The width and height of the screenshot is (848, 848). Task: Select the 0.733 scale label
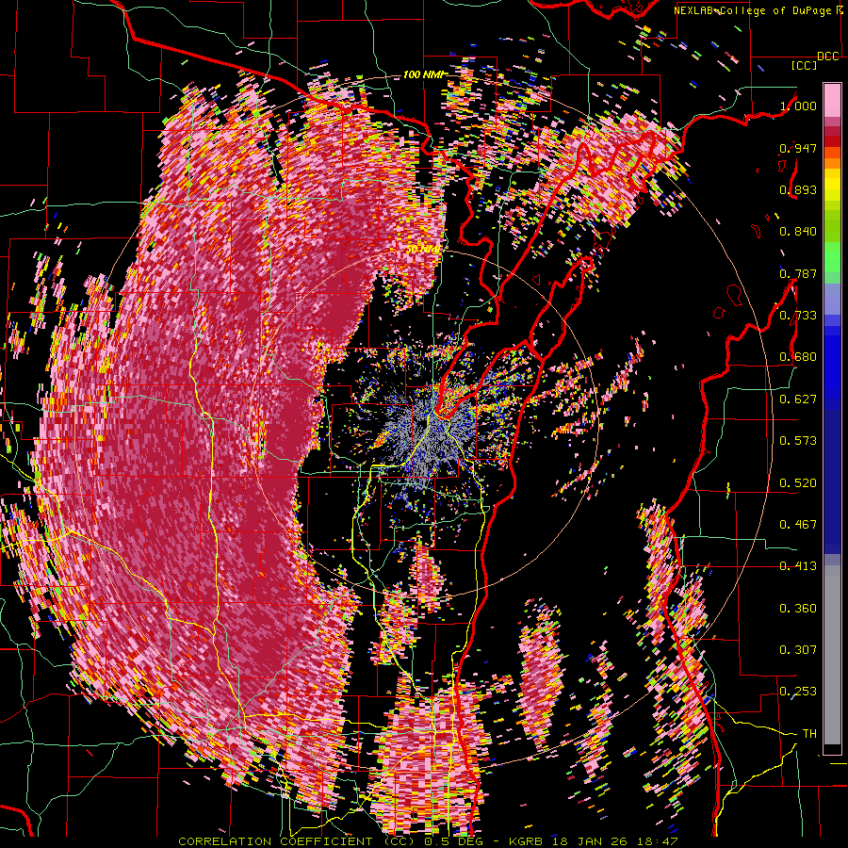pos(798,316)
